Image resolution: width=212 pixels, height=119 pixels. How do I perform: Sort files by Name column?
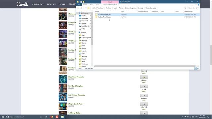point(97,11)
